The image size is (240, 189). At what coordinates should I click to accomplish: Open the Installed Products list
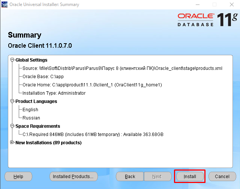click(73, 176)
